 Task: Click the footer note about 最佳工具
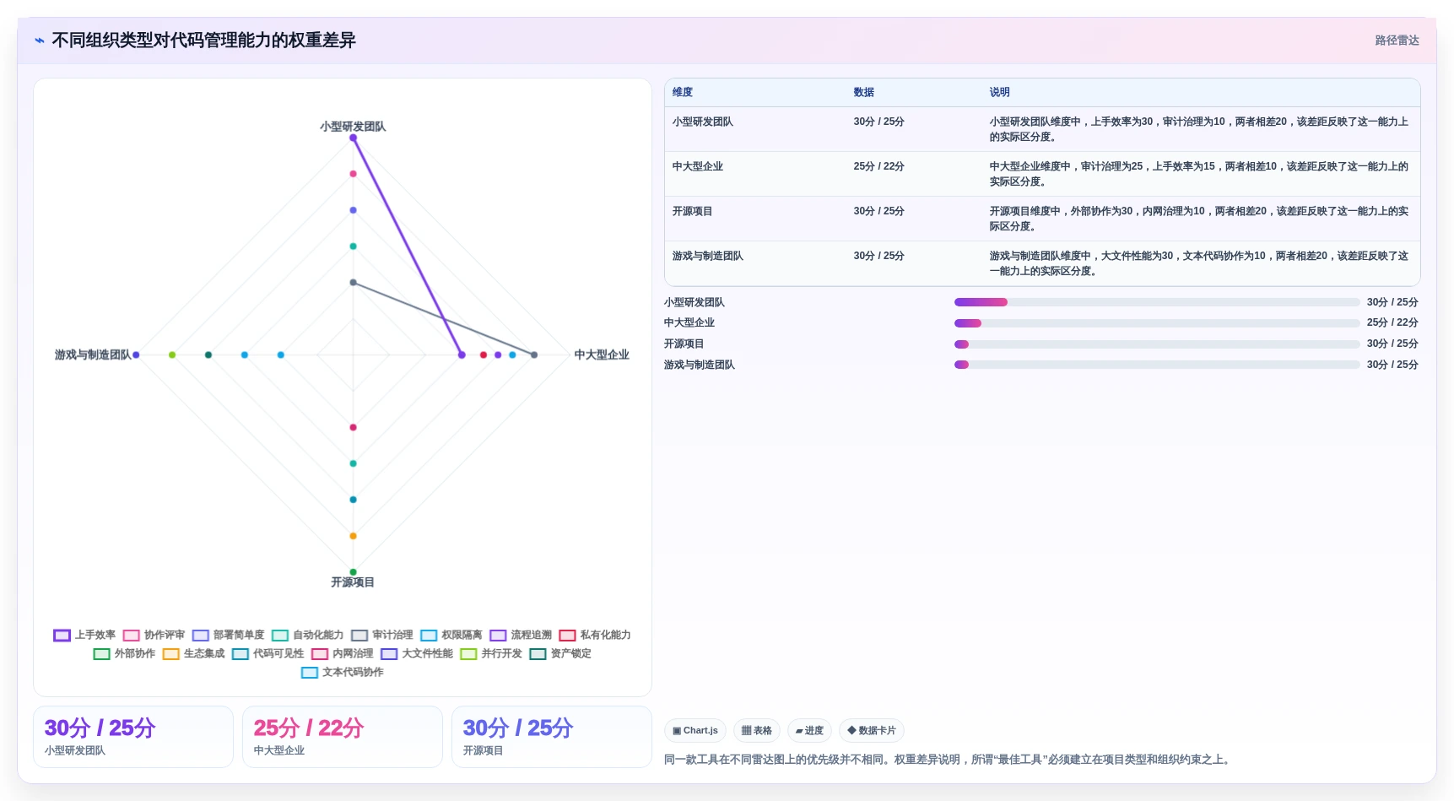click(x=949, y=760)
